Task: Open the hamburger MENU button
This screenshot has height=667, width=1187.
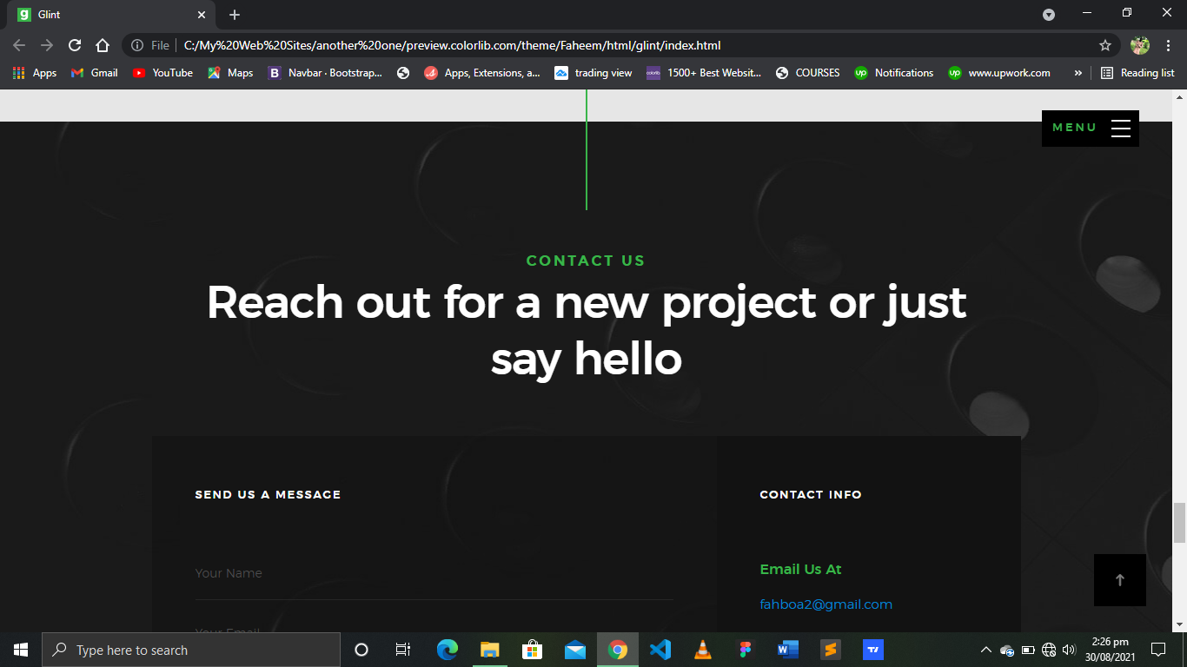Action: click(x=1091, y=128)
